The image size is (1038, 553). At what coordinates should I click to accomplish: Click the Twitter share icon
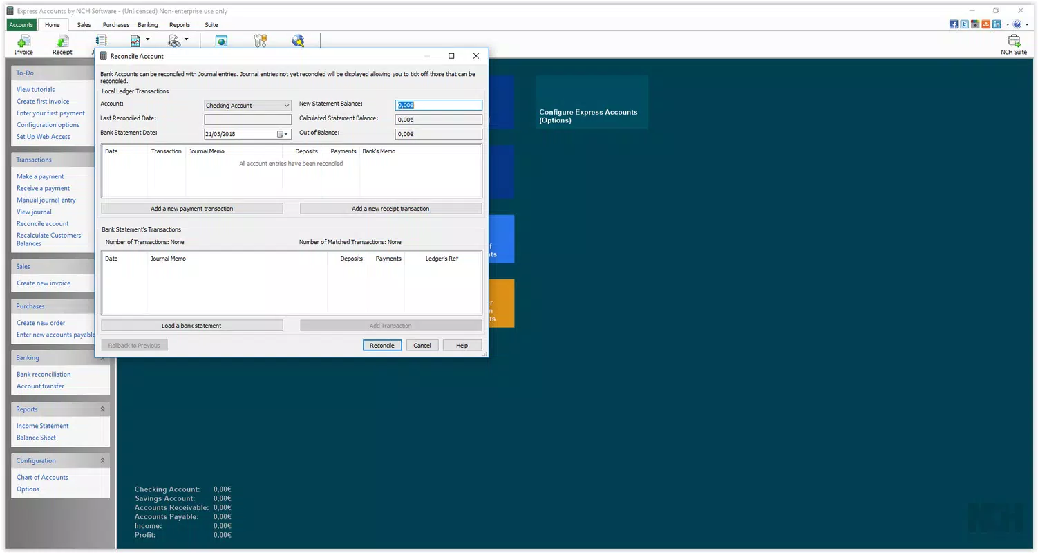pyautogui.click(x=964, y=24)
